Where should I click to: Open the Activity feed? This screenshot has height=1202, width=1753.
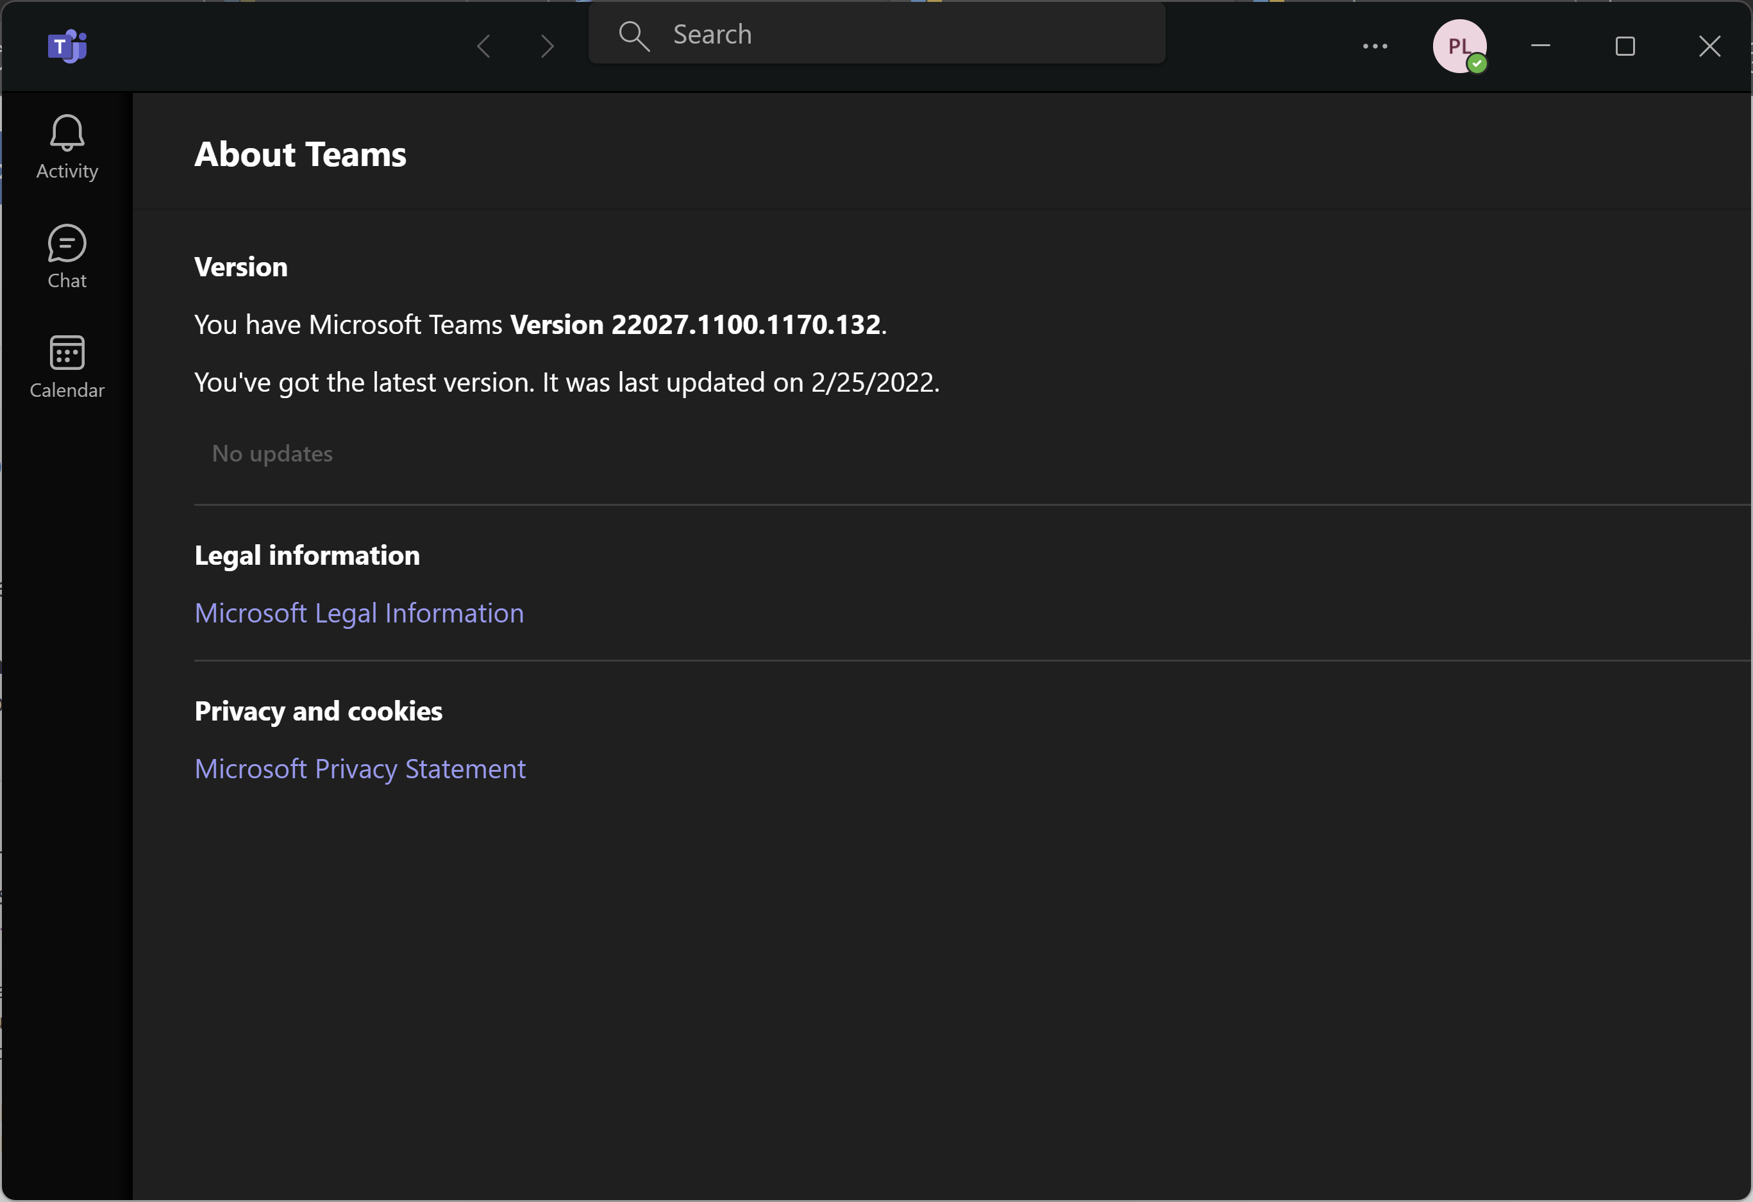[x=67, y=148]
